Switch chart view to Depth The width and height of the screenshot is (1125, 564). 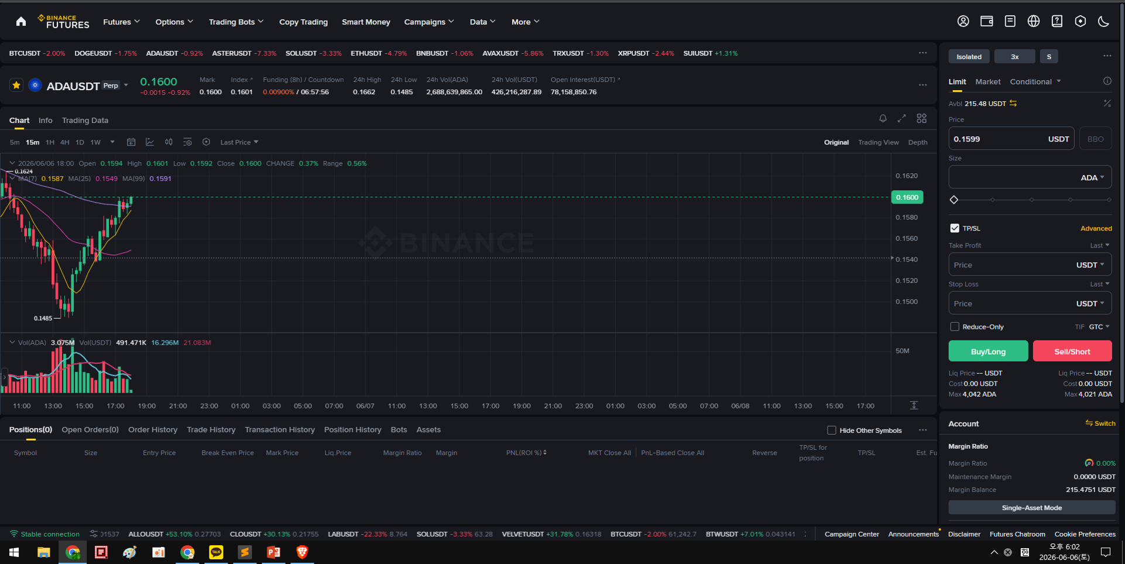pos(917,142)
